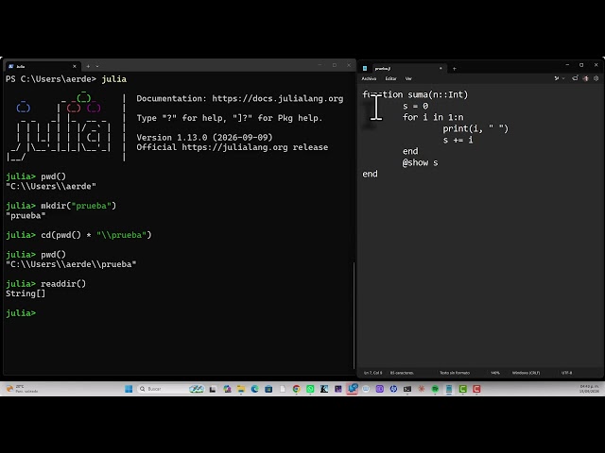
Task: Click the 'print(i, " ")' line
Action: coord(475,128)
